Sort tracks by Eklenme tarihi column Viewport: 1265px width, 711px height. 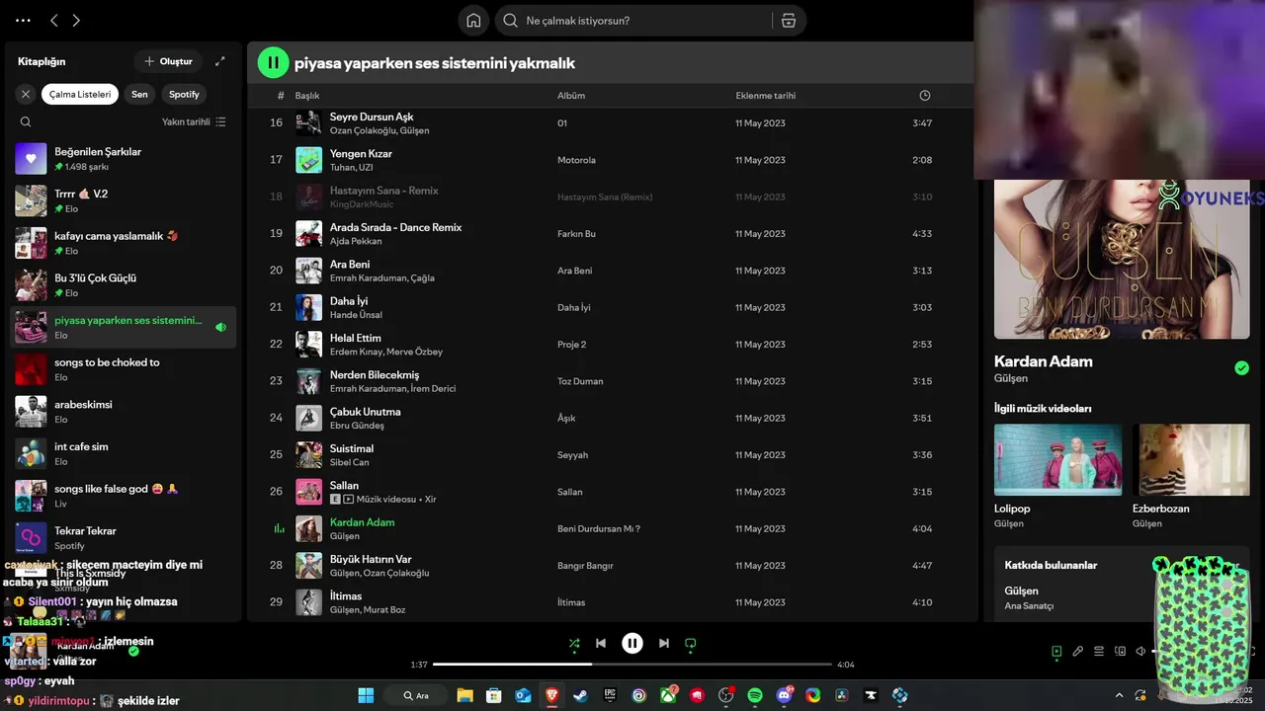click(765, 96)
